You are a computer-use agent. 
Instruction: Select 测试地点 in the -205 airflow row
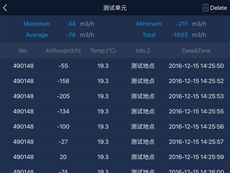point(143,96)
